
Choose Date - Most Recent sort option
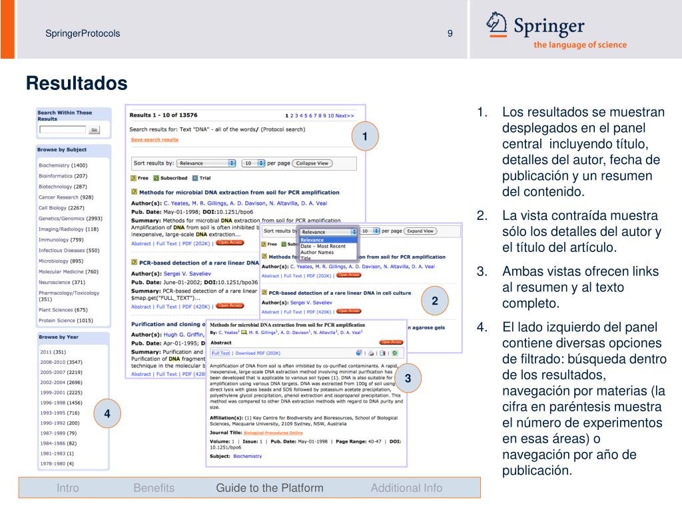[323, 246]
